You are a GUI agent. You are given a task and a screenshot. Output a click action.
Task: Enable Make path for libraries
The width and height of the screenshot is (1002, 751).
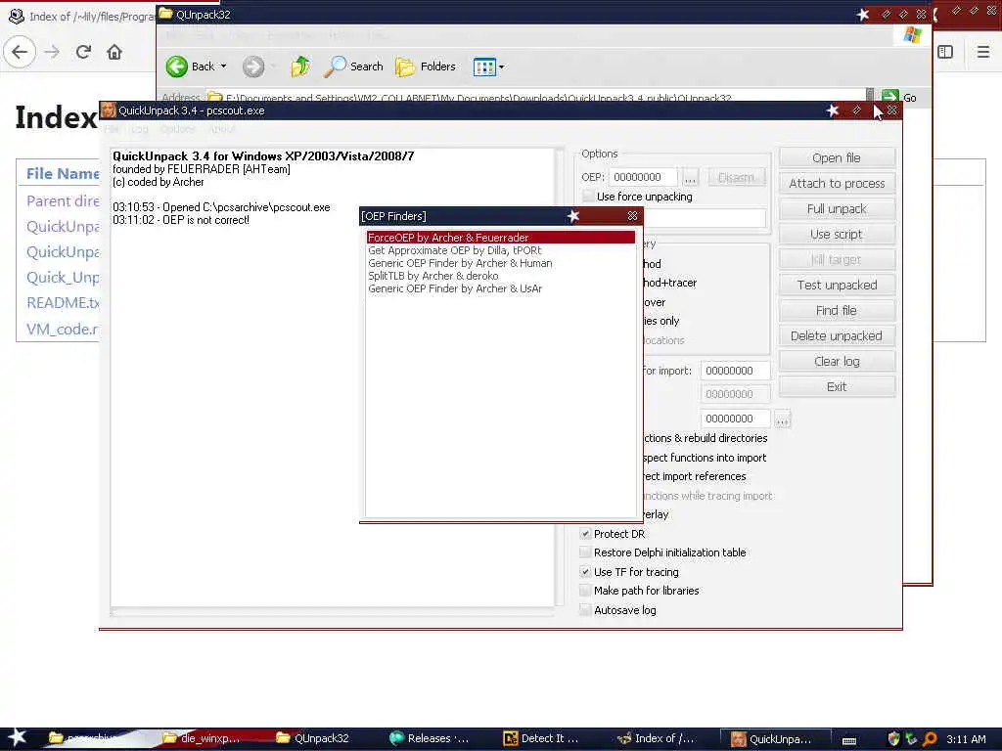pyautogui.click(x=585, y=591)
